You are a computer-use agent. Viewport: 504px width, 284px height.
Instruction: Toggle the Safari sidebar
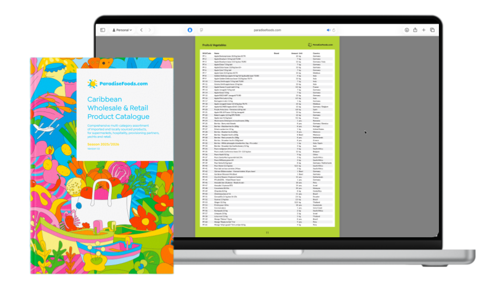(x=102, y=30)
